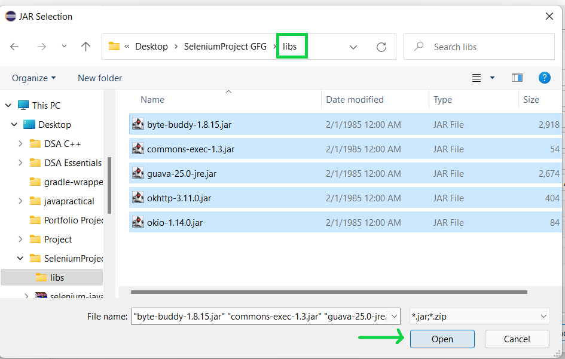Click the navigation pane vertical scrollbar
565x359 pixels.
pos(109,185)
